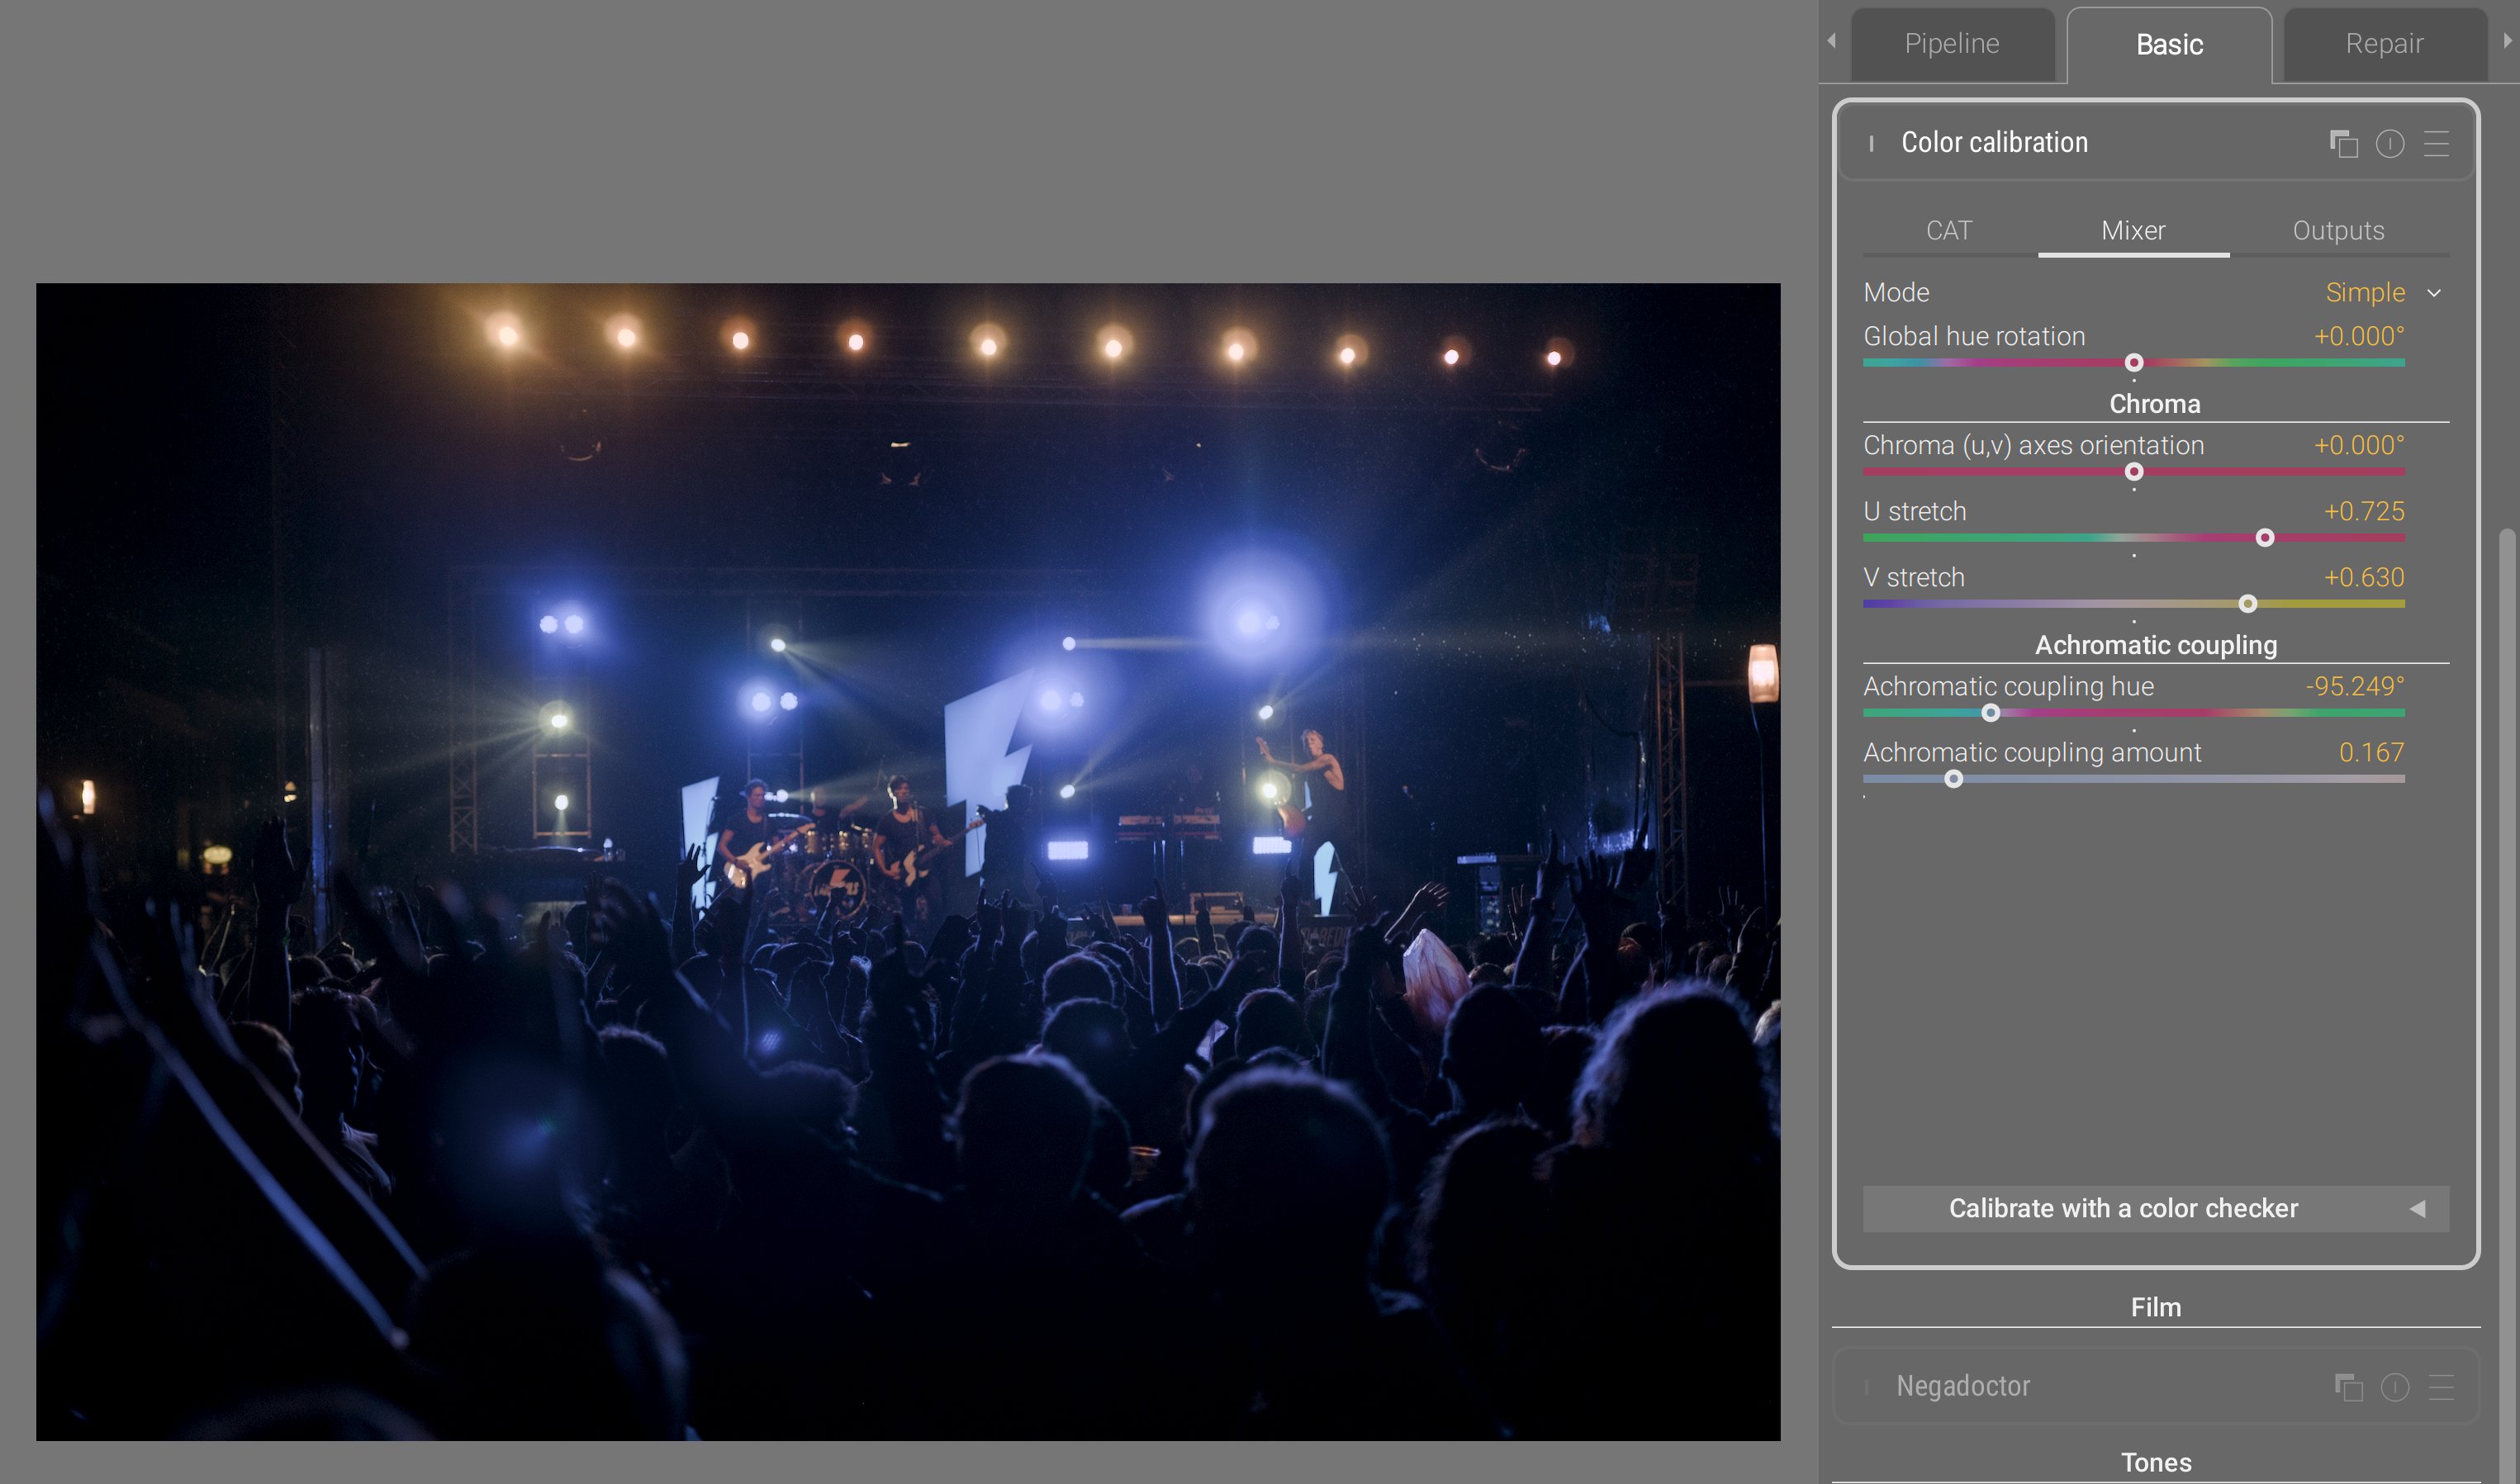
Task: Toggle Color calibration module on/off switch
Action: [1871, 144]
